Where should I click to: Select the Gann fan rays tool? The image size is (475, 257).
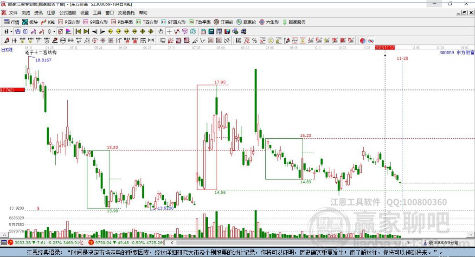(x=171, y=41)
